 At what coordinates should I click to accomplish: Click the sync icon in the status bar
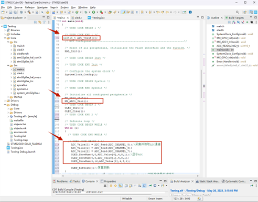coord(199,198)
